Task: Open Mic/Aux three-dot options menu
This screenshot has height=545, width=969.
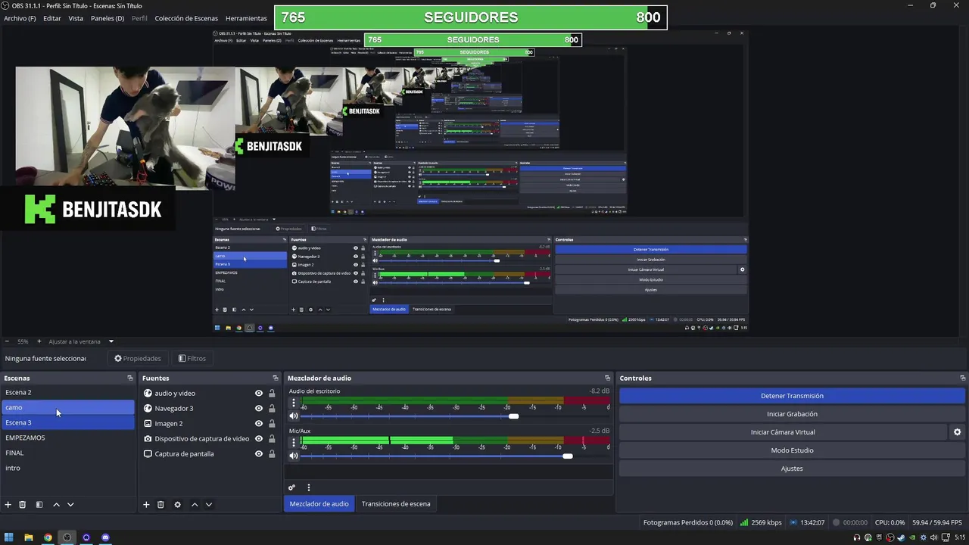Action: [x=294, y=442]
